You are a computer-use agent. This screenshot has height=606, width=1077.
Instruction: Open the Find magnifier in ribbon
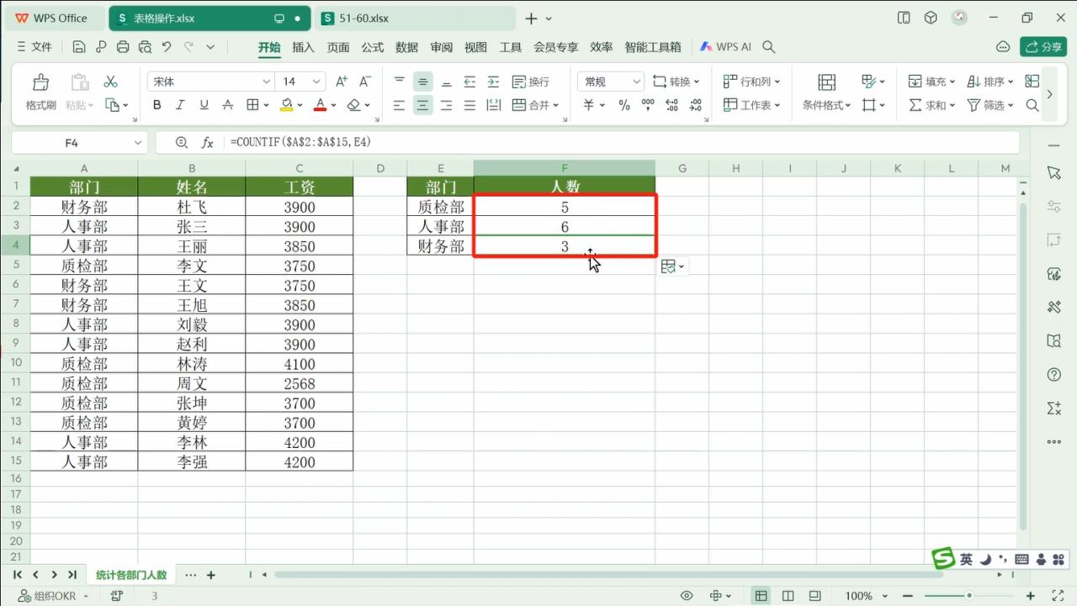click(1032, 105)
